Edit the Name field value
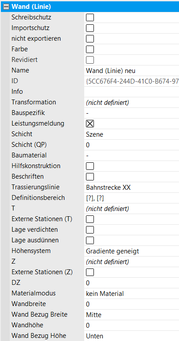Screen dimensions: 179x341 [131, 71]
